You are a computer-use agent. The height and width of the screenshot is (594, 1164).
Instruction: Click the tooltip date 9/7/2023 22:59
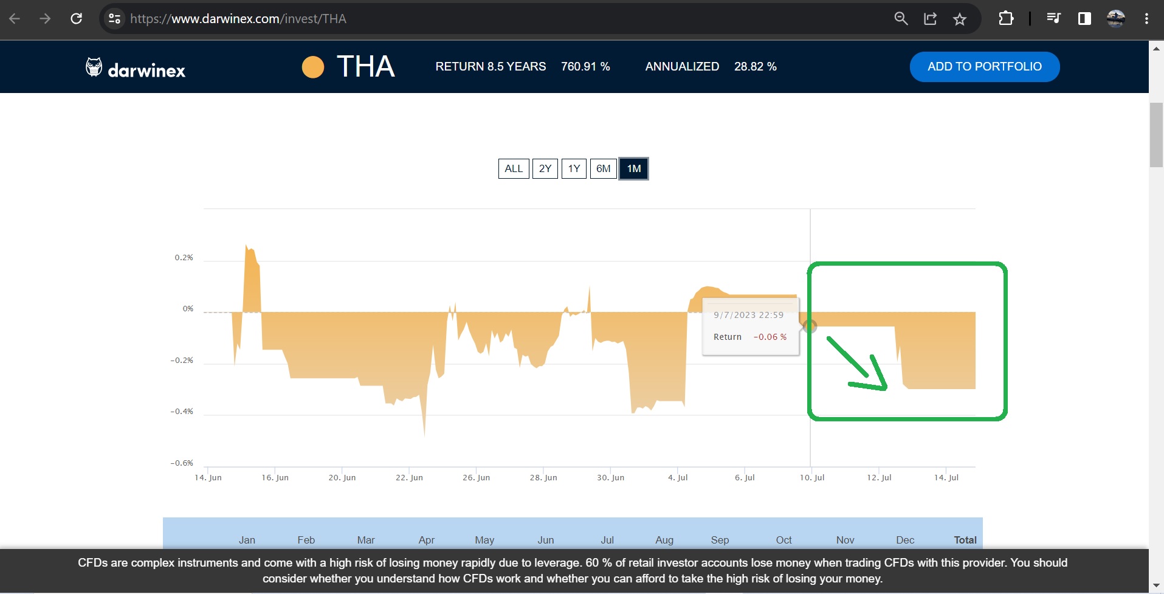click(749, 315)
